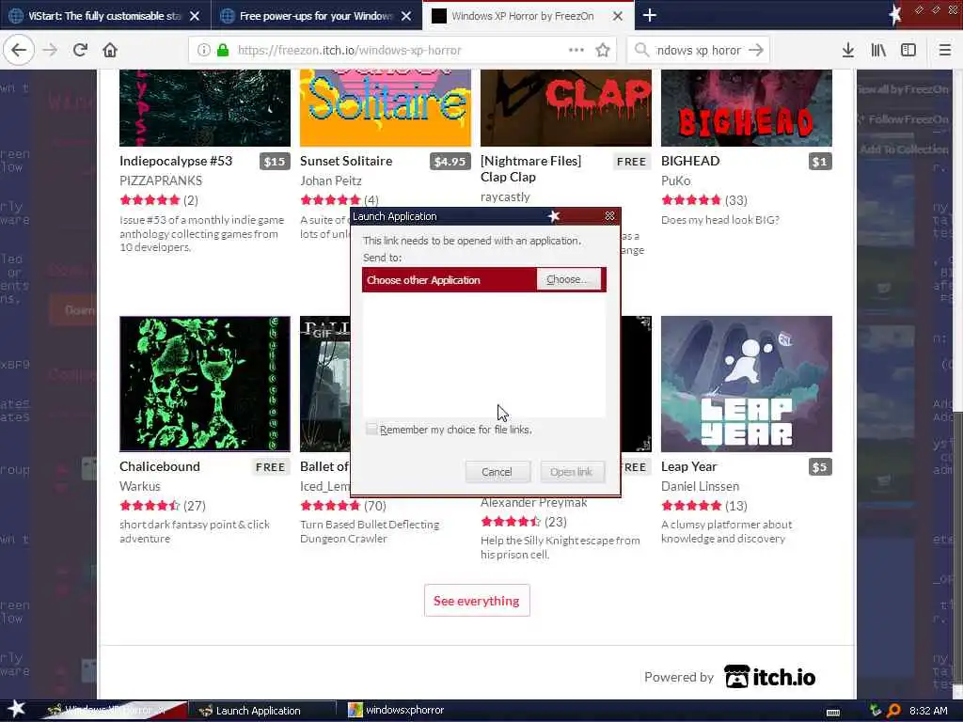Click the keyboard icon in system tray
Viewport: 963px width, 722px height.
point(833,713)
